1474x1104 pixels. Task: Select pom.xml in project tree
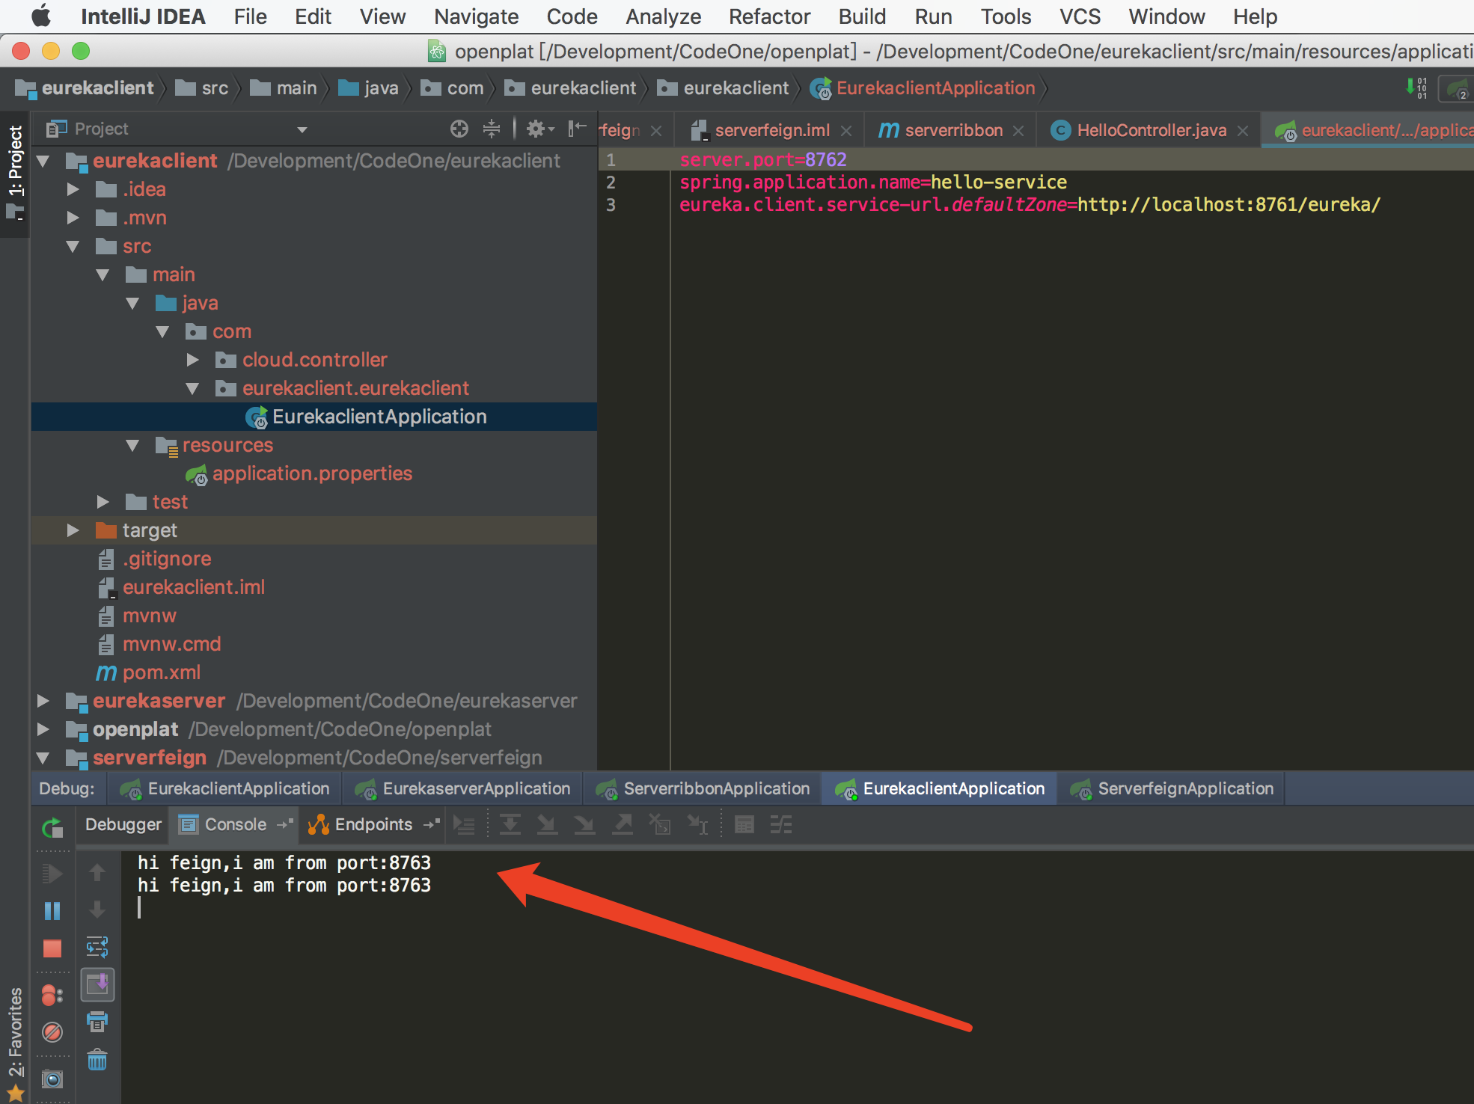pyautogui.click(x=161, y=672)
